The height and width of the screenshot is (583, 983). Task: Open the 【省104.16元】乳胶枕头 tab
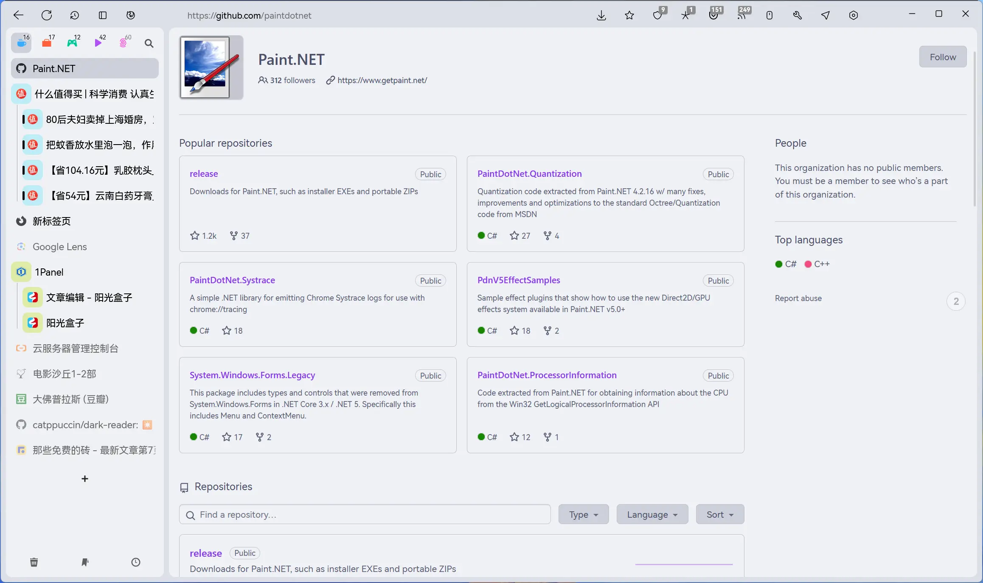pos(90,170)
